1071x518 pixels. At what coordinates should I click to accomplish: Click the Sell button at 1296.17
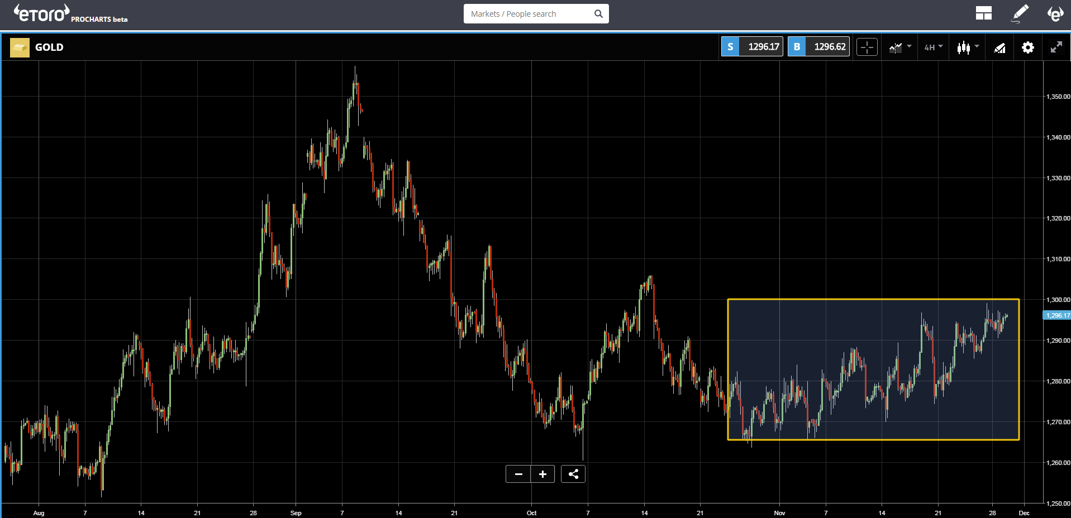(x=752, y=47)
